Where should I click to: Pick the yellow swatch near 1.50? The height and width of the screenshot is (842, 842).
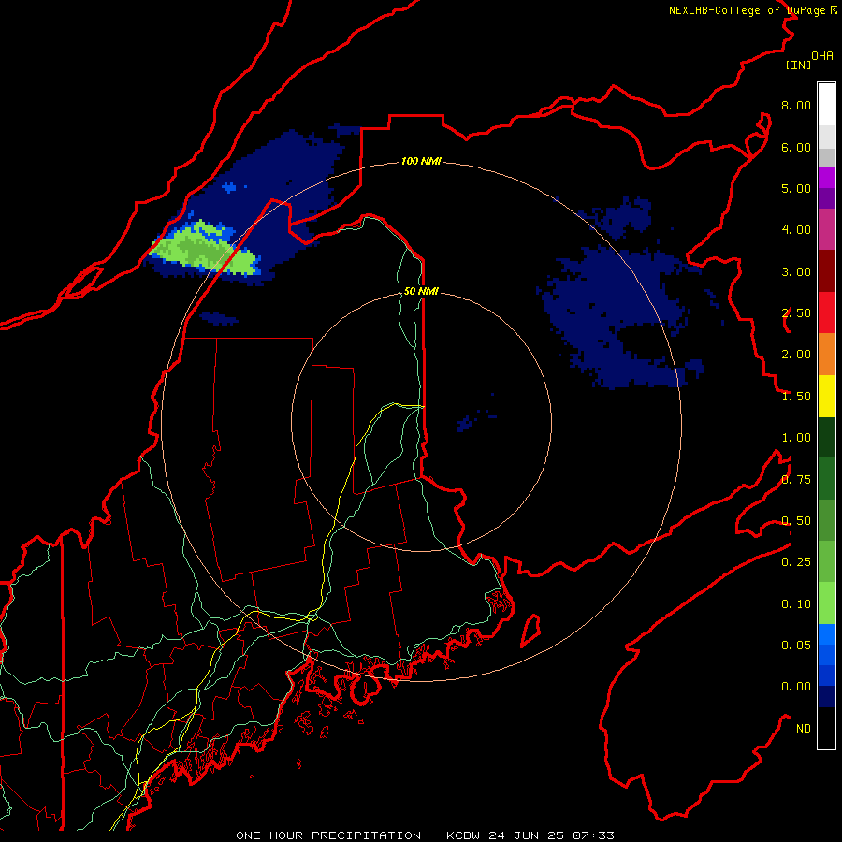tap(826, 397)
